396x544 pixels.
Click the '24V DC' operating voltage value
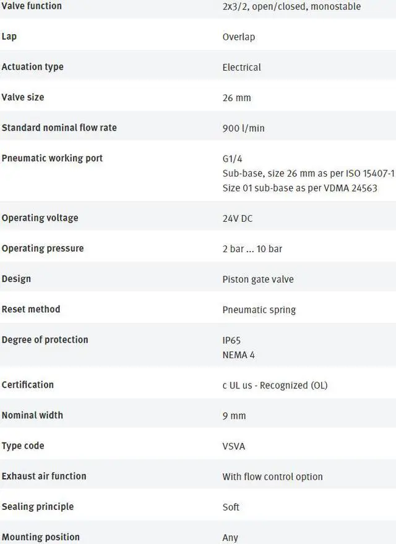pyautogui.click(x=238, y=218)
